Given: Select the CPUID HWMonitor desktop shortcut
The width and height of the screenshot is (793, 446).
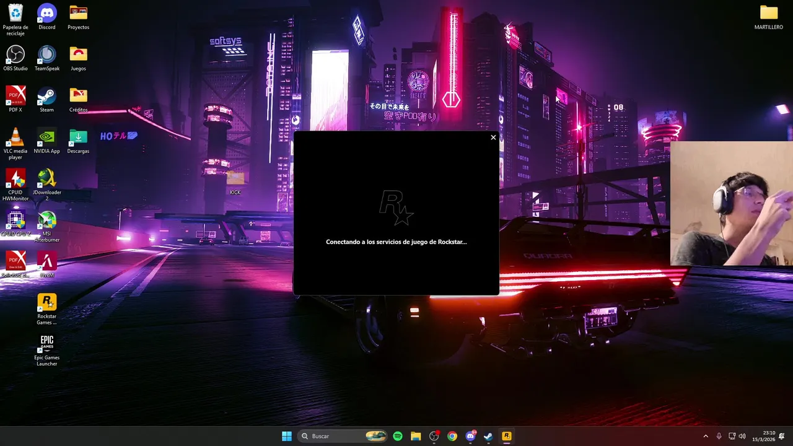Looking at the screenshot, I should pyautogui.click(x=15, y=185).
